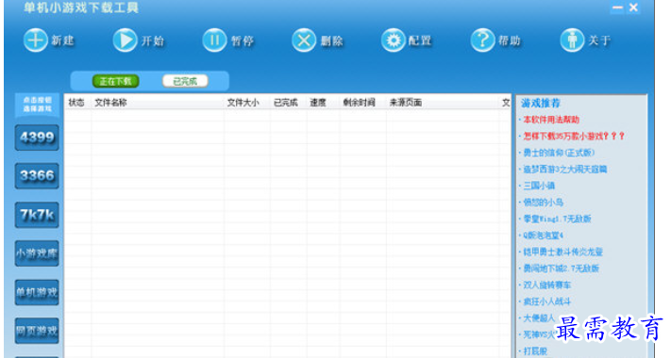
Task: Open the 本软件用法帮助 link
Action: pyautogui.click(x=551, y=120)
